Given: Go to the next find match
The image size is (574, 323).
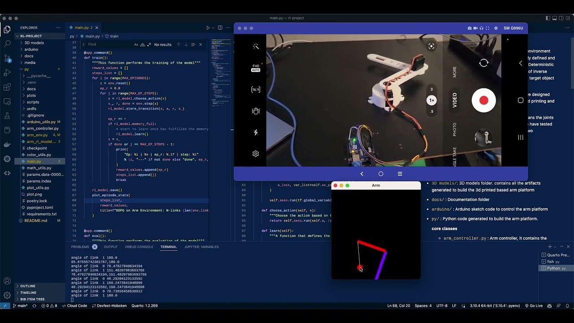Looking at the screenshot, I should (x=186, y=44).
